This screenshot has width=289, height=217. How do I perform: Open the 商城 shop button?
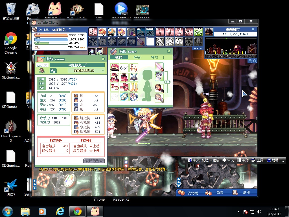coord(215,193)
